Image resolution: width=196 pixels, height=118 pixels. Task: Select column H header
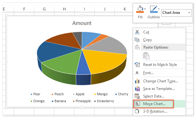[64, 9]
